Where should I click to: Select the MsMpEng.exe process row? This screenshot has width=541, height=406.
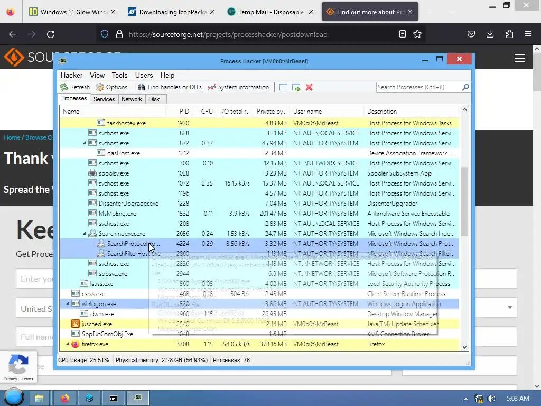tap(260, 214)
